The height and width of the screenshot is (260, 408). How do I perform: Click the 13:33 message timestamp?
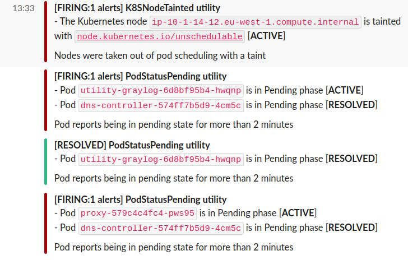[24, 9]
